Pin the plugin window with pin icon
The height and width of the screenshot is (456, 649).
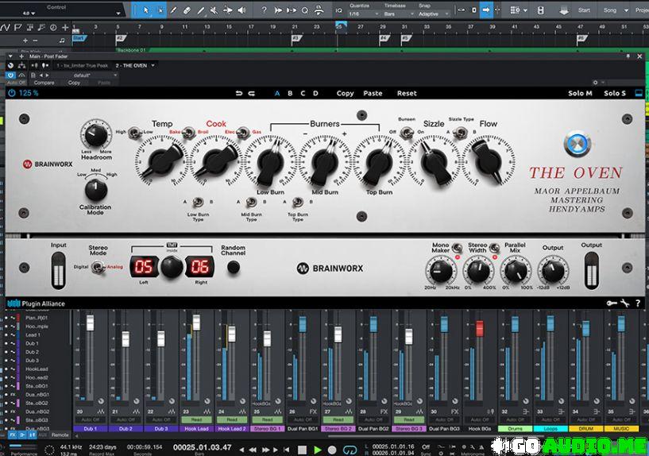(628, 56)
